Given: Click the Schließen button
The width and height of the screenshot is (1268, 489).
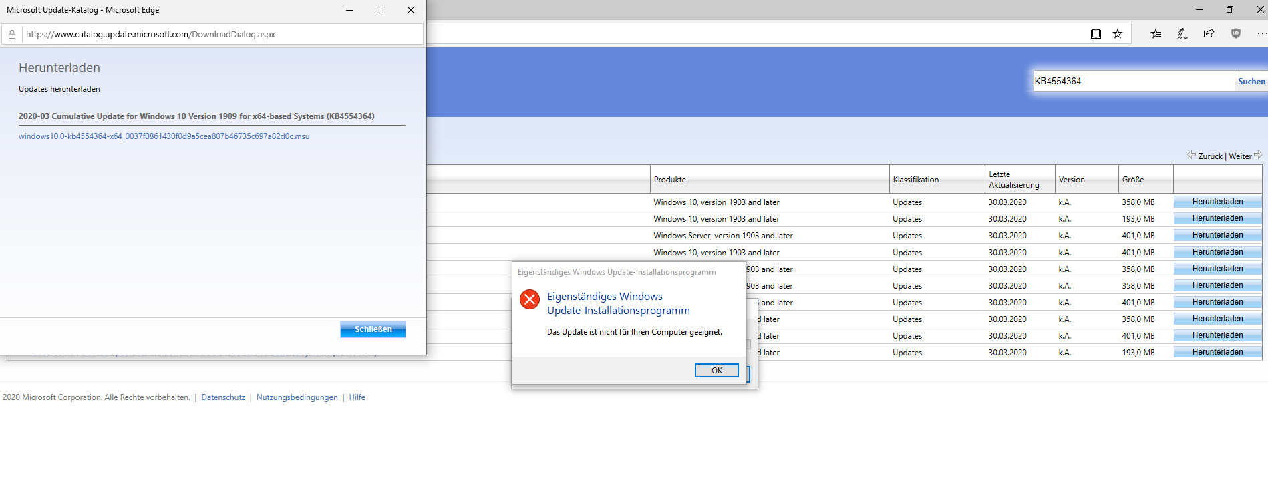Looking at the screenshot, I should [373, 329].
